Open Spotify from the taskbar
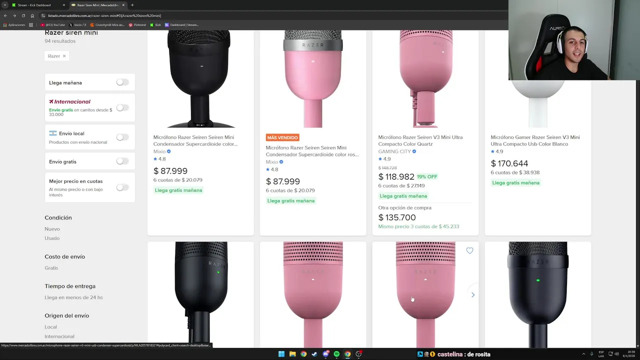 pyautogui.click(x=336, y=354)
